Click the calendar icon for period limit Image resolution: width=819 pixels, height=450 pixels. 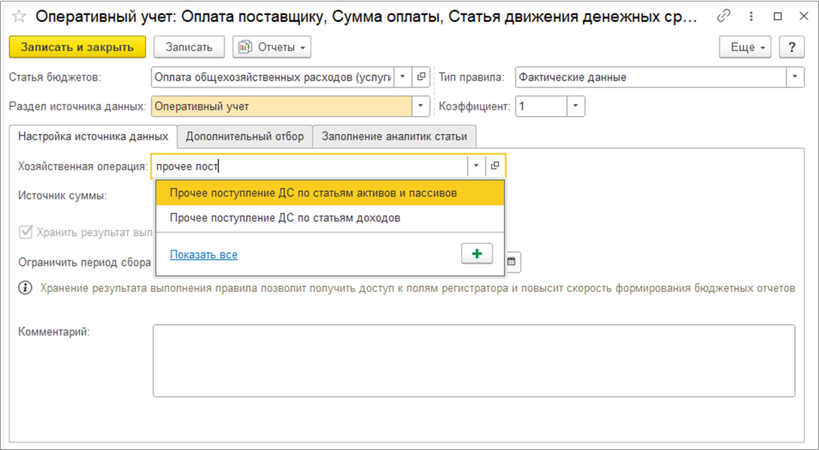pos(512,262)
